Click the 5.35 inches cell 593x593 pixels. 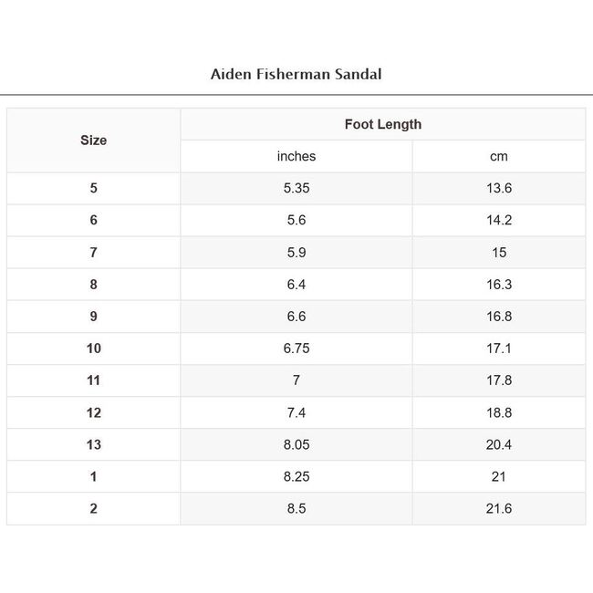296,189
